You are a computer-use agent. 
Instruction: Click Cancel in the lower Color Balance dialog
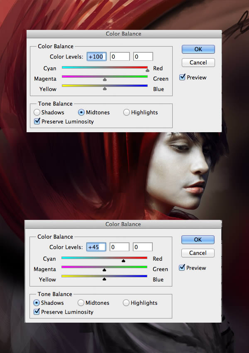pyautogui.click(x=198, y=253)
